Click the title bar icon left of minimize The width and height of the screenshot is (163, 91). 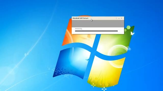pos(116,18)
